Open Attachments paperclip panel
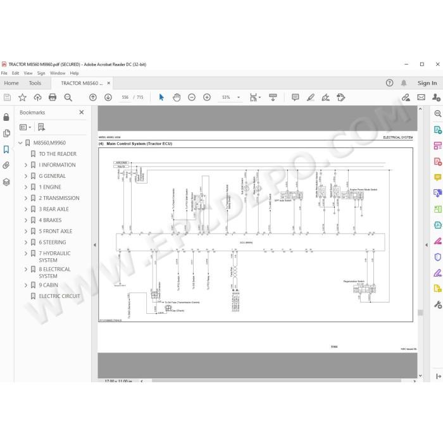This screenshot has width=443, height=443. [6, 165]
